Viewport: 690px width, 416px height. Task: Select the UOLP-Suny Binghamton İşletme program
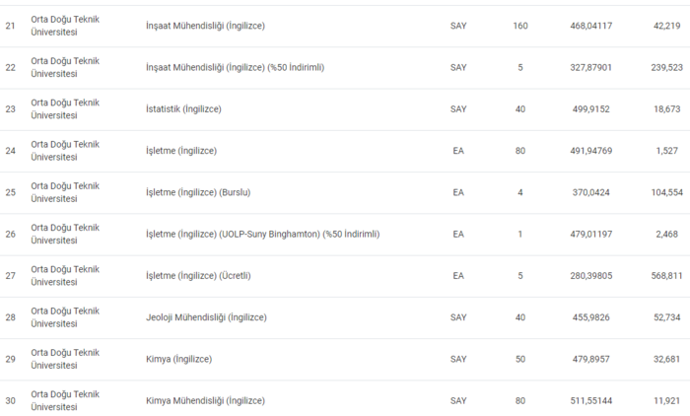point(262,234)
